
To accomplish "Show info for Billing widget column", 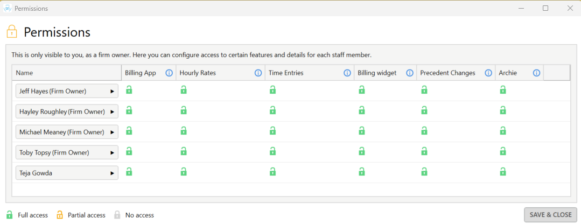I will (410, 73).
